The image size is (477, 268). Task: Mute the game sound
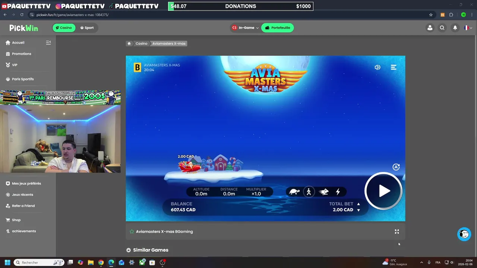pos(378,67)
